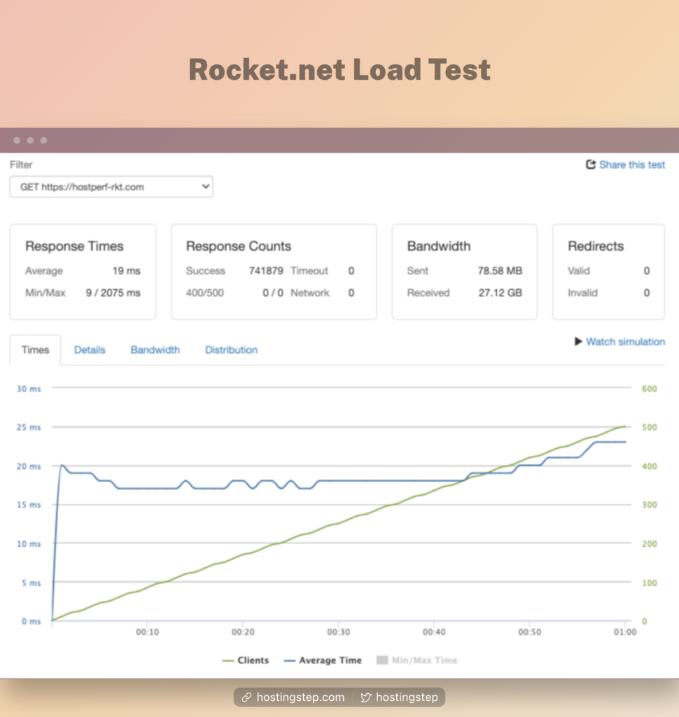
Task: Click the 00:10 time axis label
Action: pos(147,632)
